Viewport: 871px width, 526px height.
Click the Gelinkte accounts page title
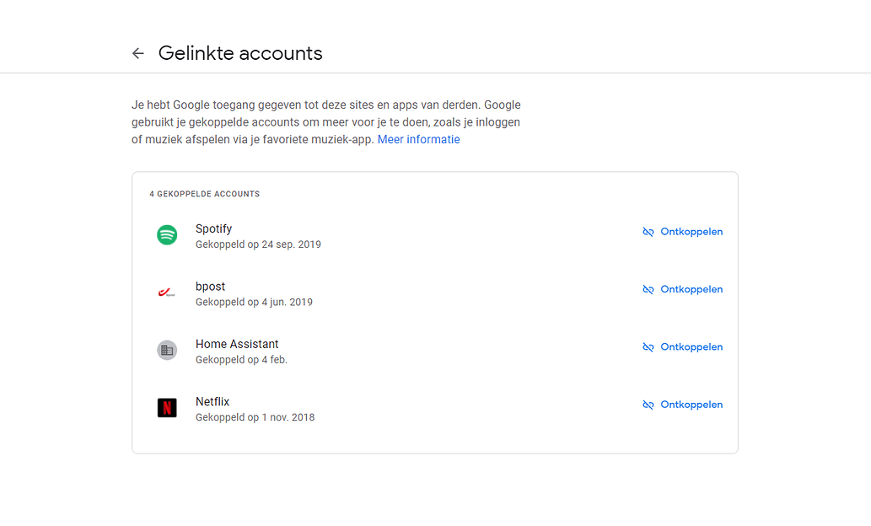(239, 52)
